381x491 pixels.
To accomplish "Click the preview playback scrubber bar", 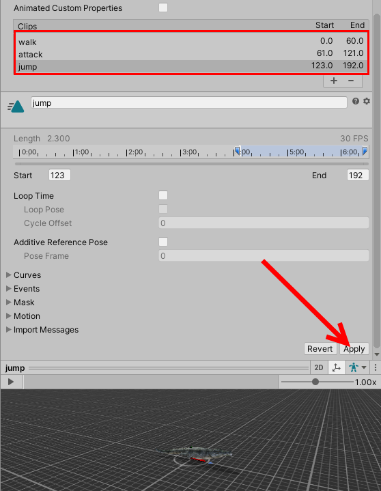I will click(151, 382).
